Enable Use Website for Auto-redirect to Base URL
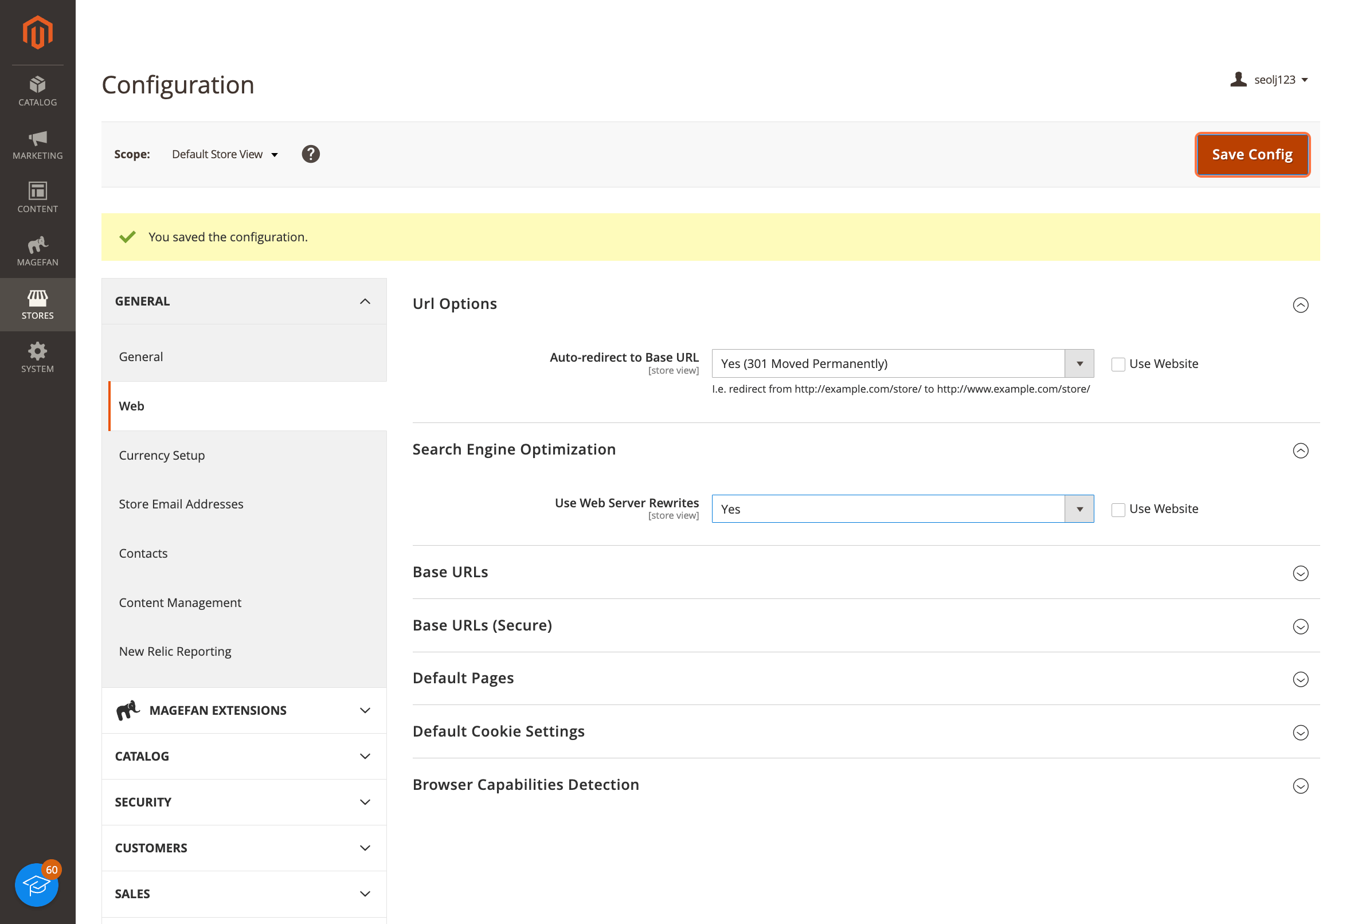Screen dimensions: 1346x924 [1118, 363]
